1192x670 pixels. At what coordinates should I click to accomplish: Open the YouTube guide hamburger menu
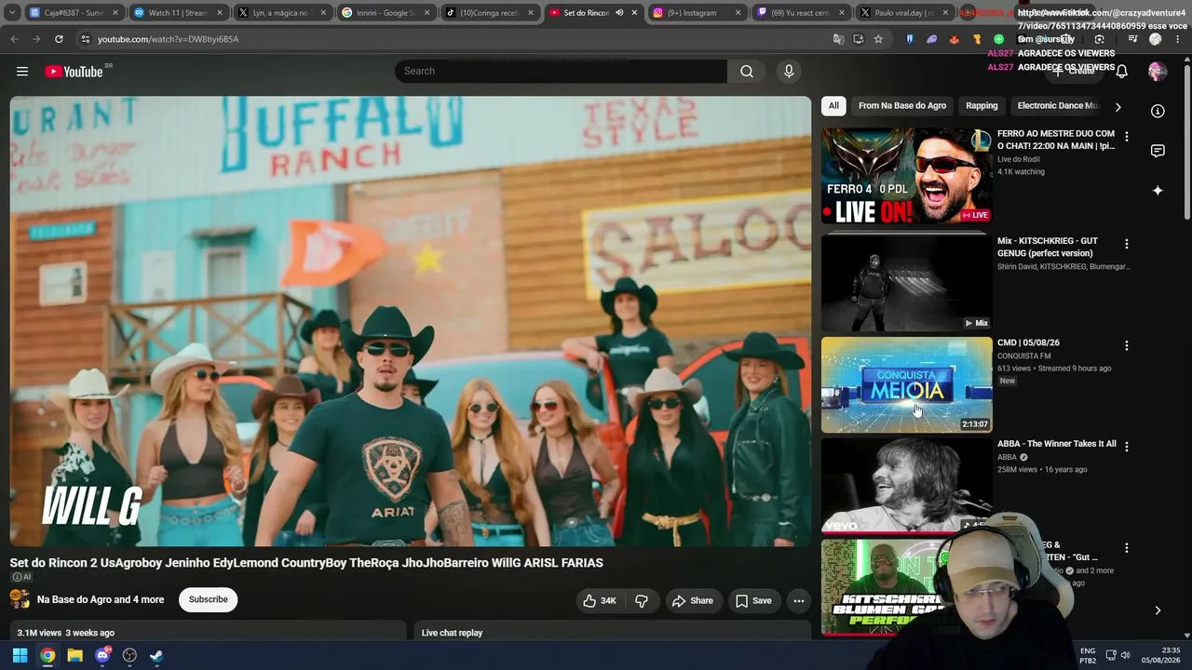point(22,72)
